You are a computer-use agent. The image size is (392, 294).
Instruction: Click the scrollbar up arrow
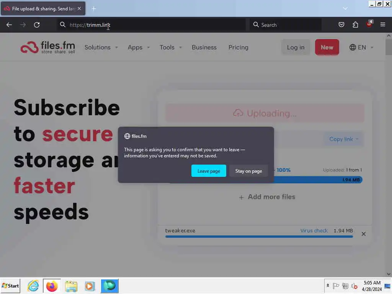coord(389,36)
